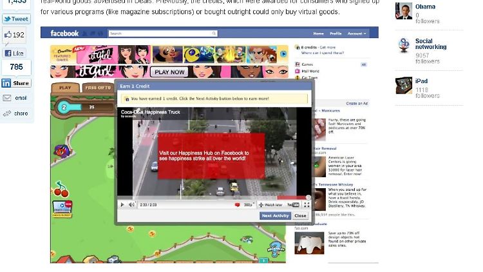
Task: Close the Earn 1 Credit dialog
Action: pyautogui.click(x=300, y=216)
